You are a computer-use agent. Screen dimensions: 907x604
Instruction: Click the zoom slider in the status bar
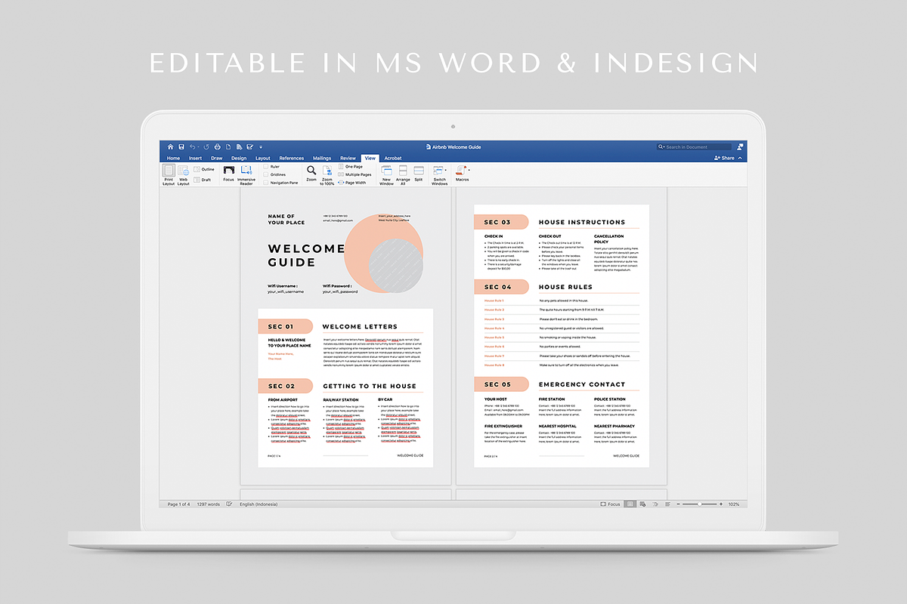700,504
